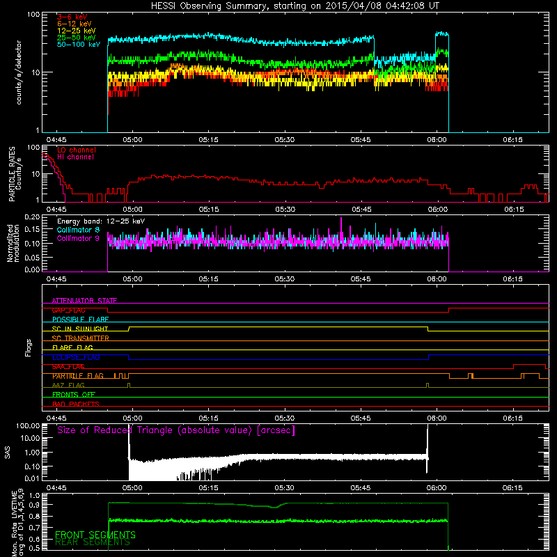Image resolution: width=557 pixels, height=557 pixels.
Task: Click 05:30 tick under the counts plot
Action: (285, 140)
